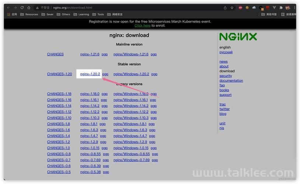Open the CHANGES-1.18 link
Screen dimensions: 300x184
[x=59, y=94]
